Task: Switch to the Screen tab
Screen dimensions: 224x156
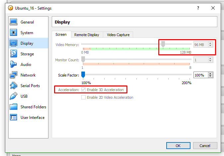Action: tap(61, 34)
